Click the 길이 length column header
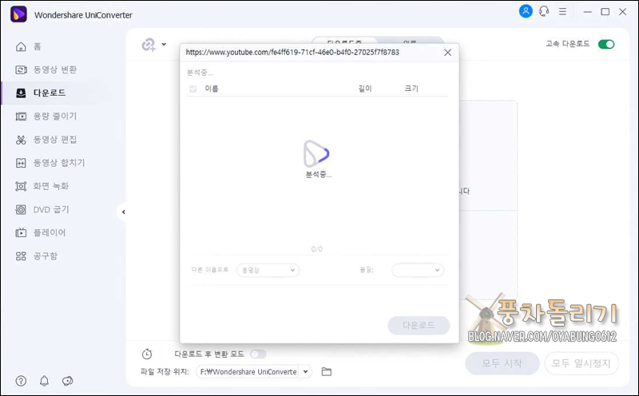Screen dimensions: 639x396 pyautogui.click(x=365, y=89)
